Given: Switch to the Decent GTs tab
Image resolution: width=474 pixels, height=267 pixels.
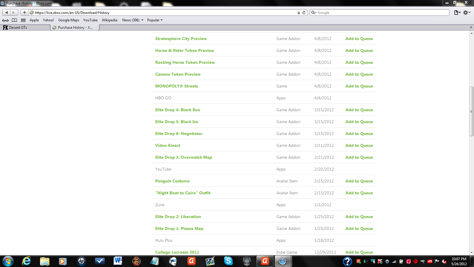Looking at the screenshot, I should point(25,28).
